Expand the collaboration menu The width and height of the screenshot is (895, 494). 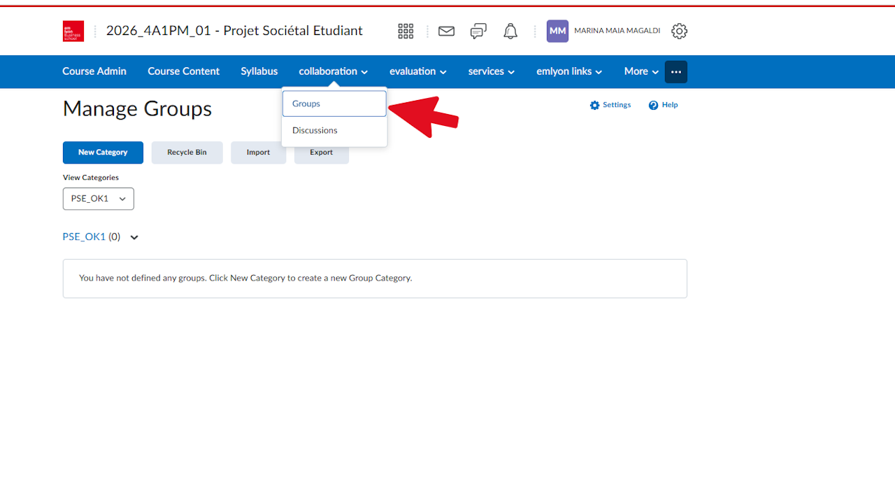[334, 71]
